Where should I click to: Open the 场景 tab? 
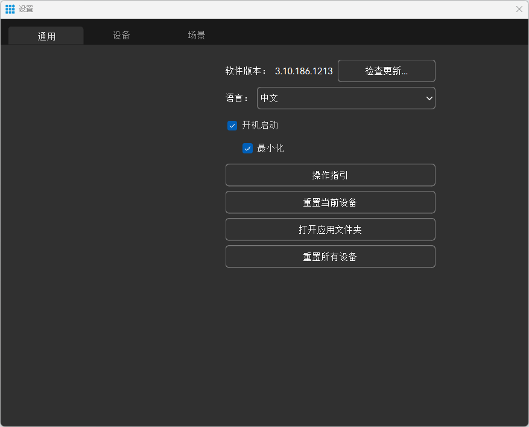click(x=197, y=35)
